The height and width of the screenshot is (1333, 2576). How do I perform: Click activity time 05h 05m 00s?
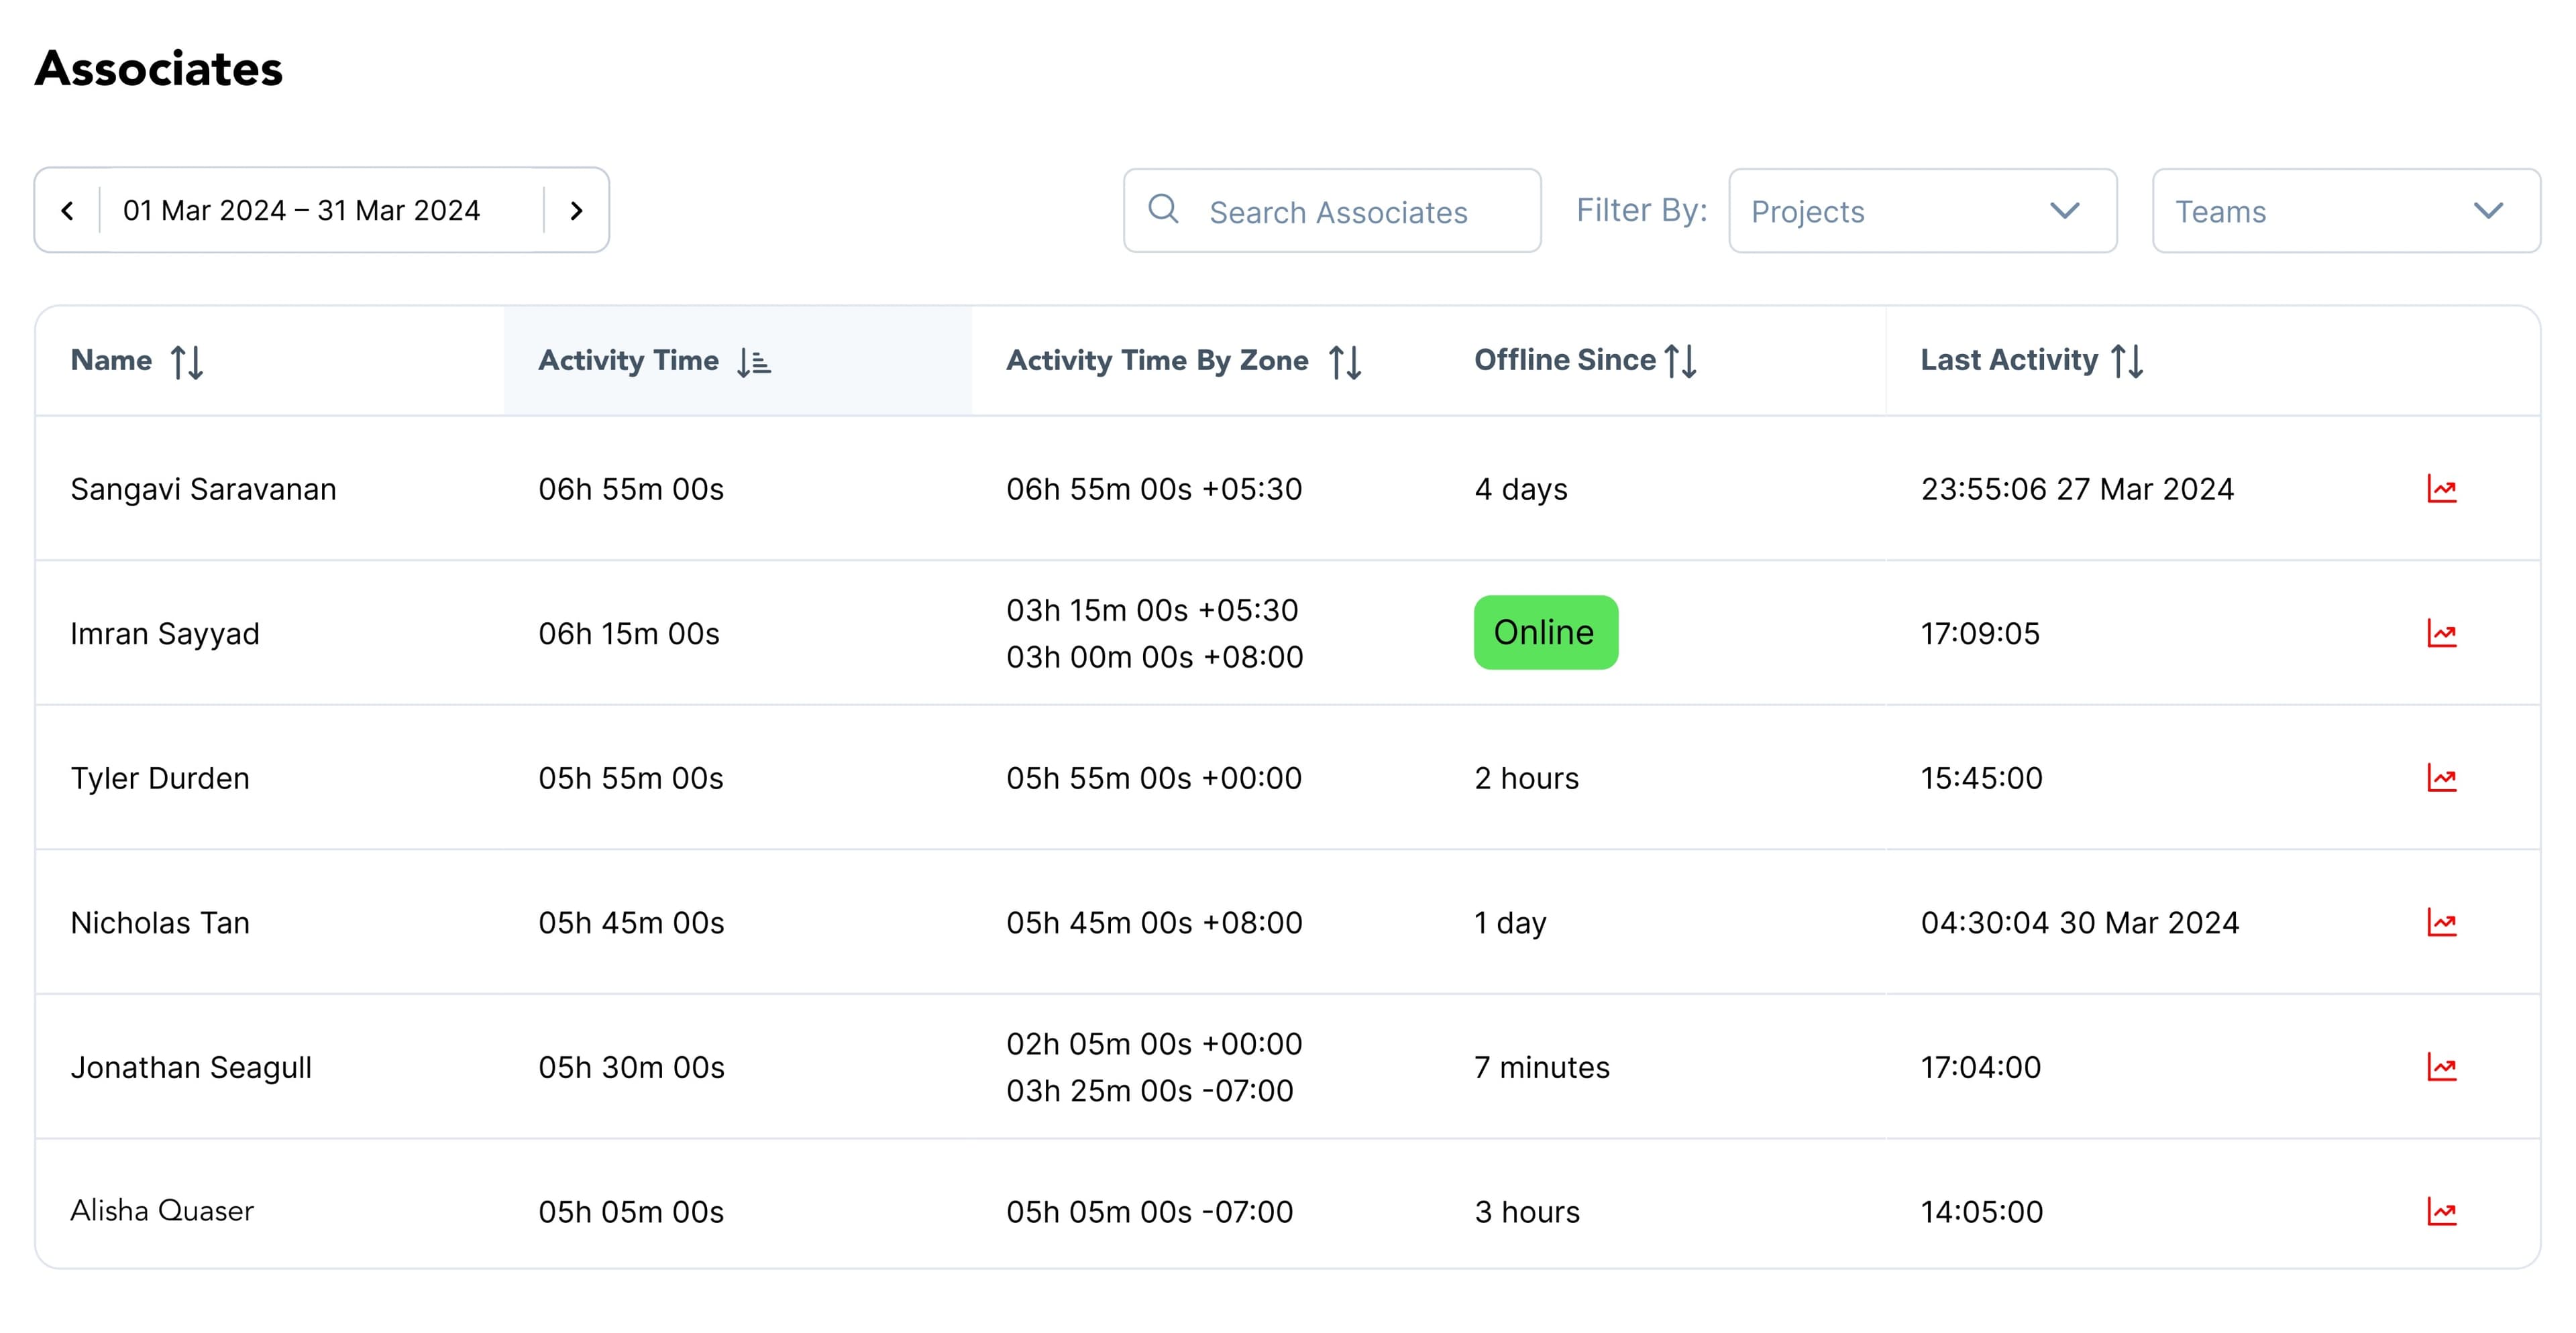click(631, 1212)
